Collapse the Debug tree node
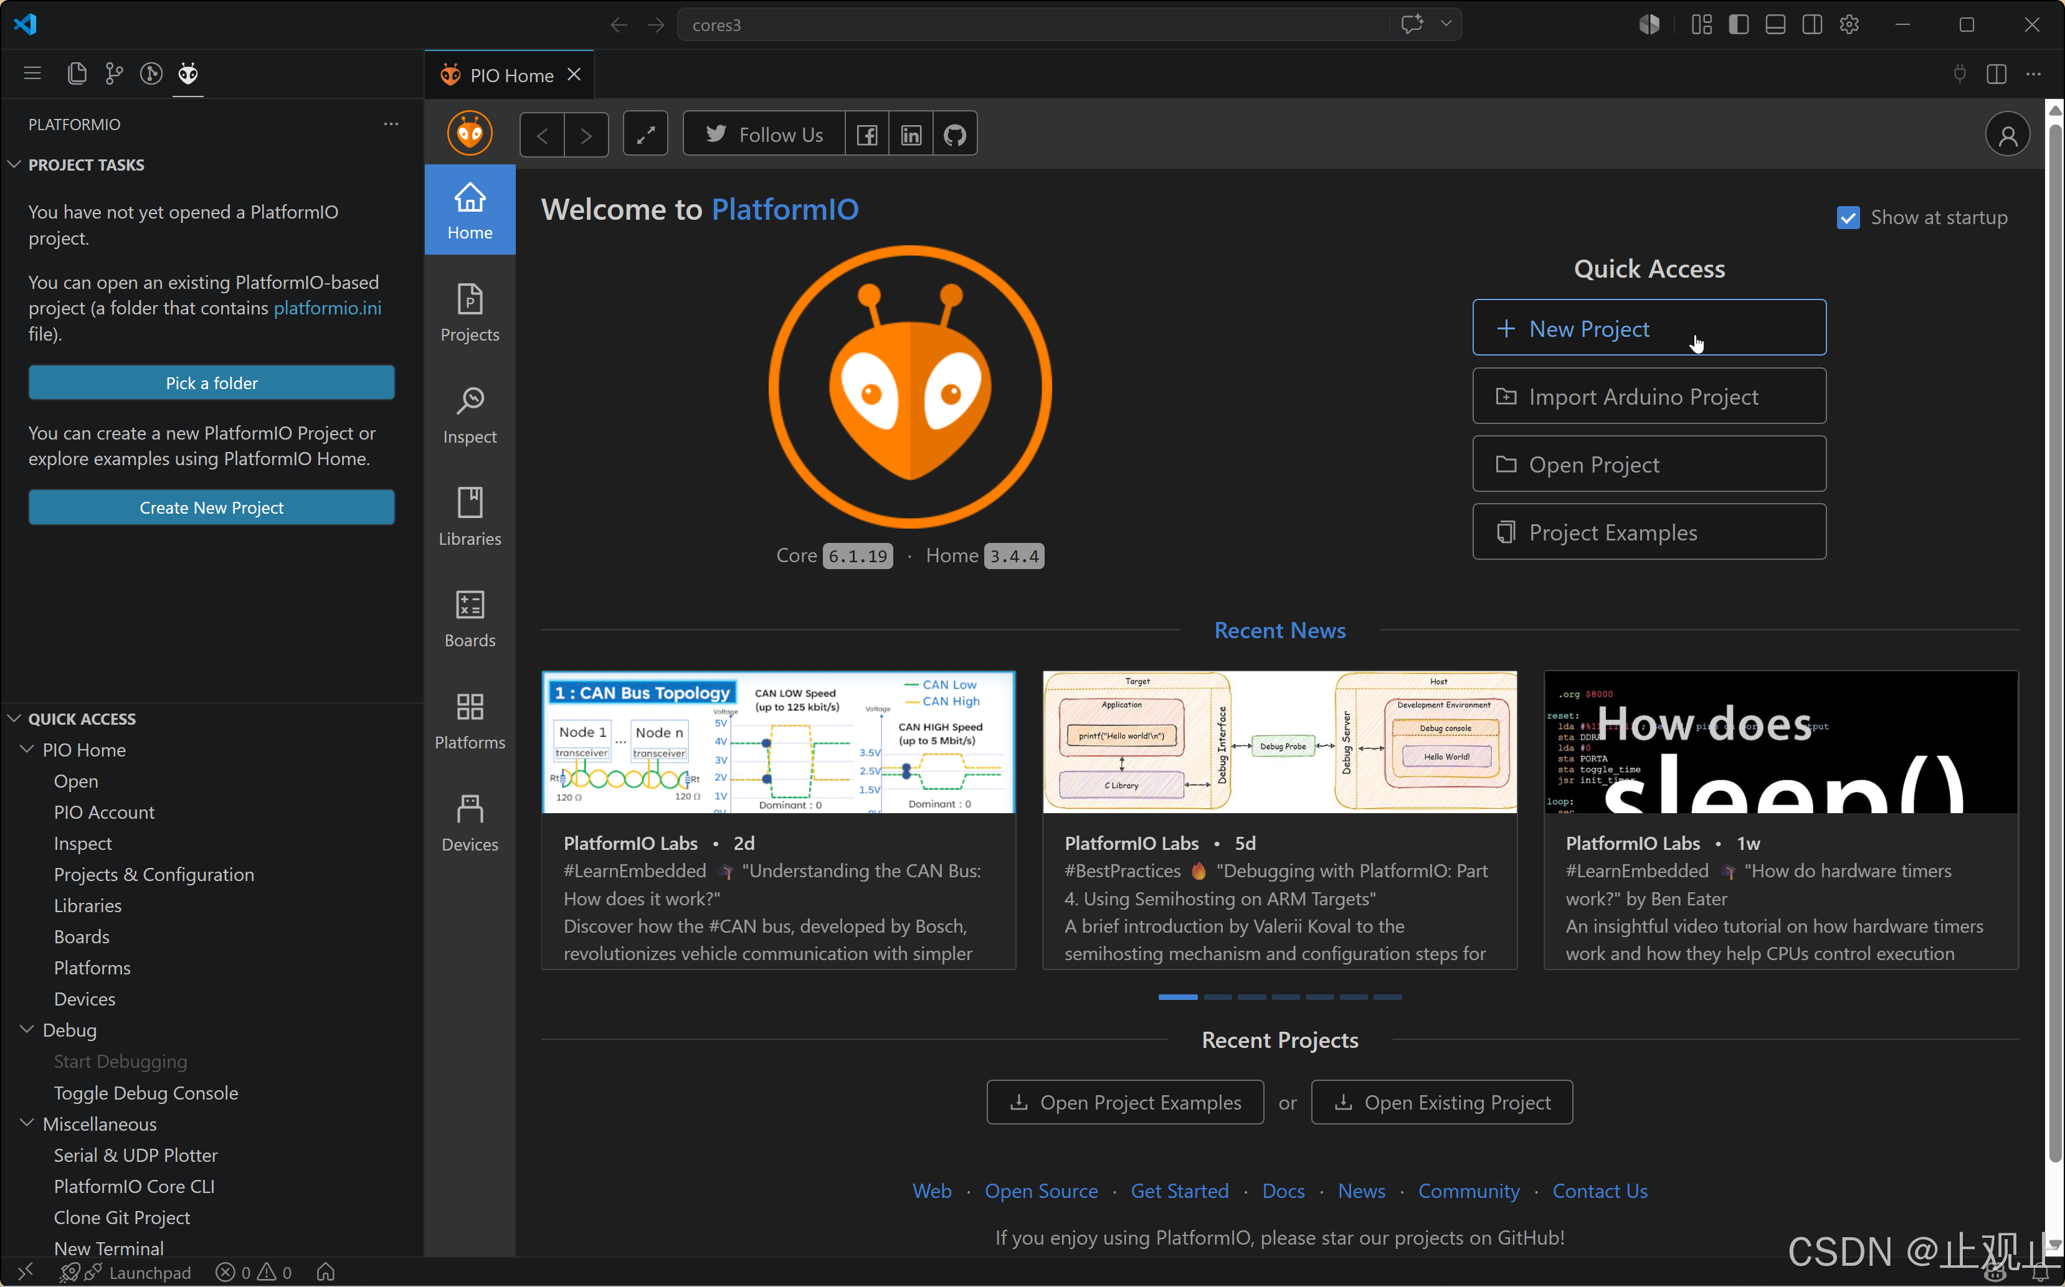 (x=27, y=1029)
